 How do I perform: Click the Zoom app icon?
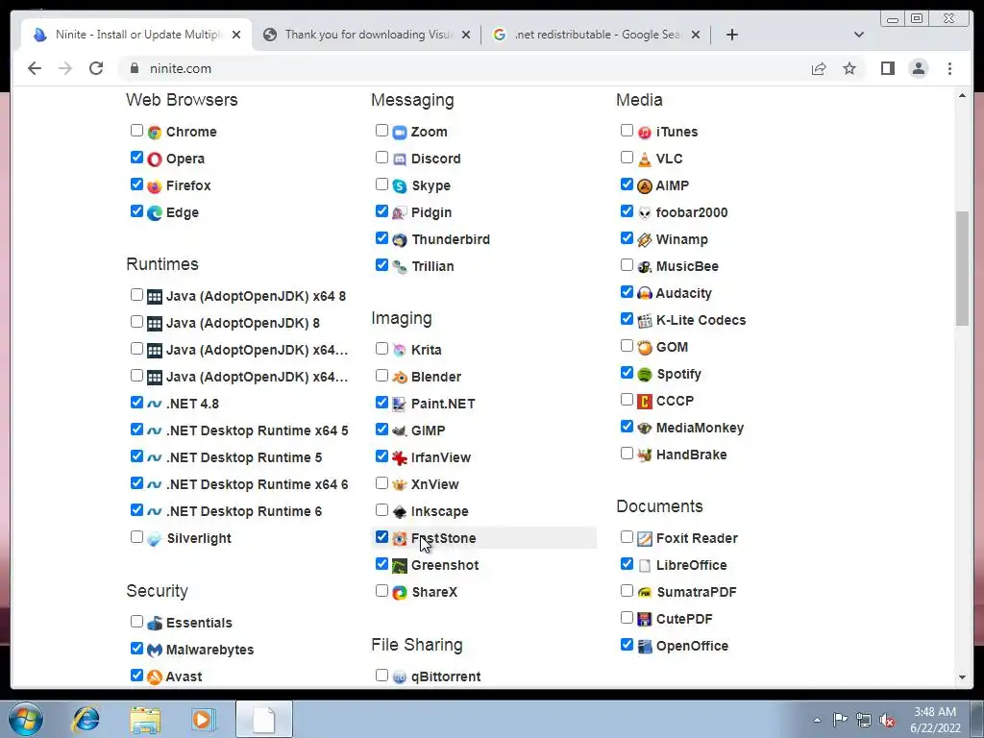click(x=400, y=133)
